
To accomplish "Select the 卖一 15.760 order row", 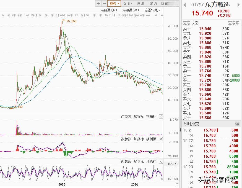I will tap(211, 71).
